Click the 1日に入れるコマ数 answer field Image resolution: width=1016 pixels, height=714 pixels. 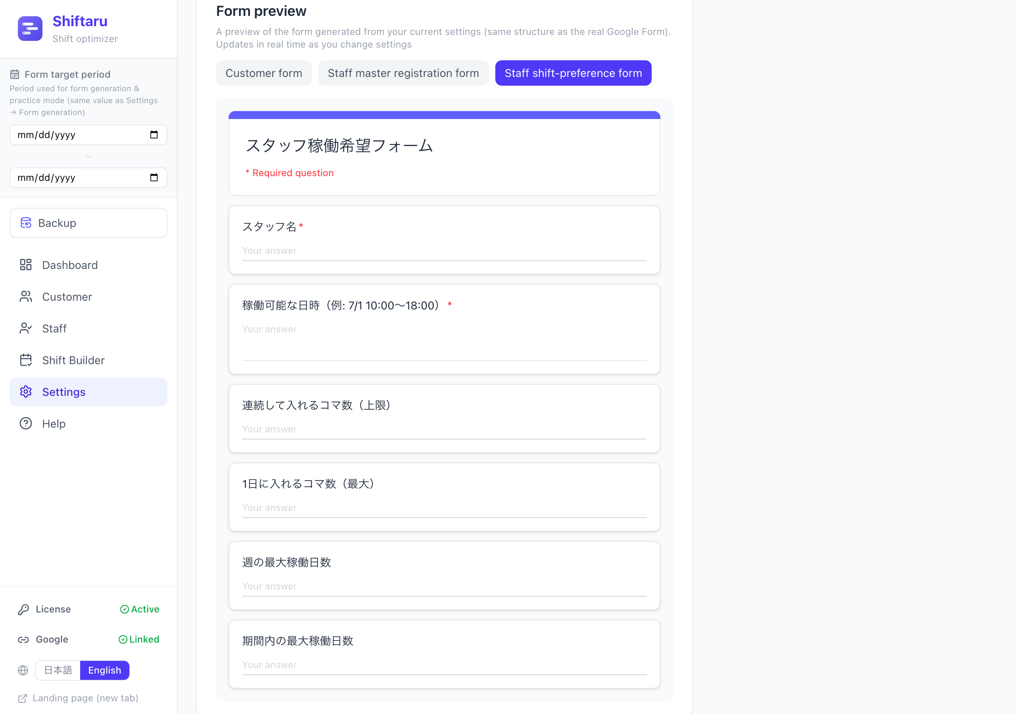pos(444,508)
